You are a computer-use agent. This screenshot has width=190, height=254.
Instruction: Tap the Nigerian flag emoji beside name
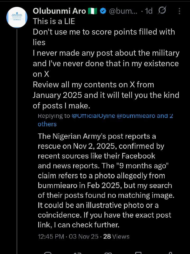pyautogui.click(x=93, y=11)
